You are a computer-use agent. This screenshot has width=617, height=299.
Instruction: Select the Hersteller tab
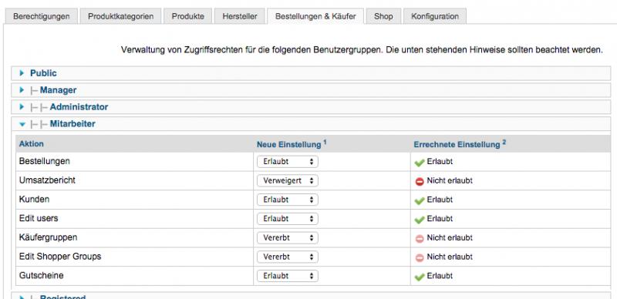(x=240, y=16)
